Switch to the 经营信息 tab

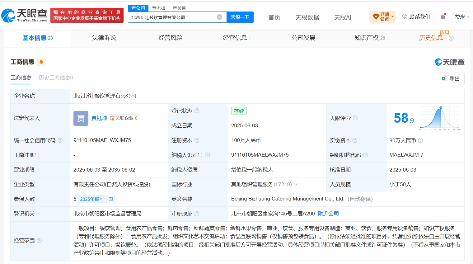[237, 38]
